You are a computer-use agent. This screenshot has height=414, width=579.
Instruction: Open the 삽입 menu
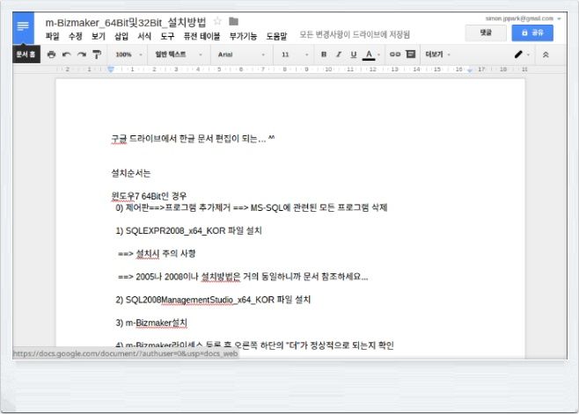click(x=121, y=36)
